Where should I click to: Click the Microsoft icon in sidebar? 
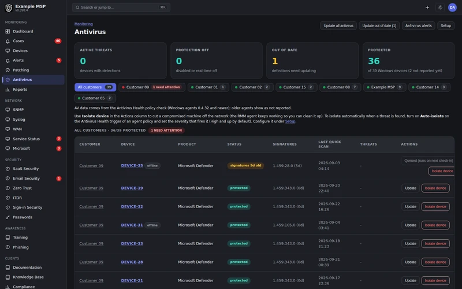pos(8,149)
